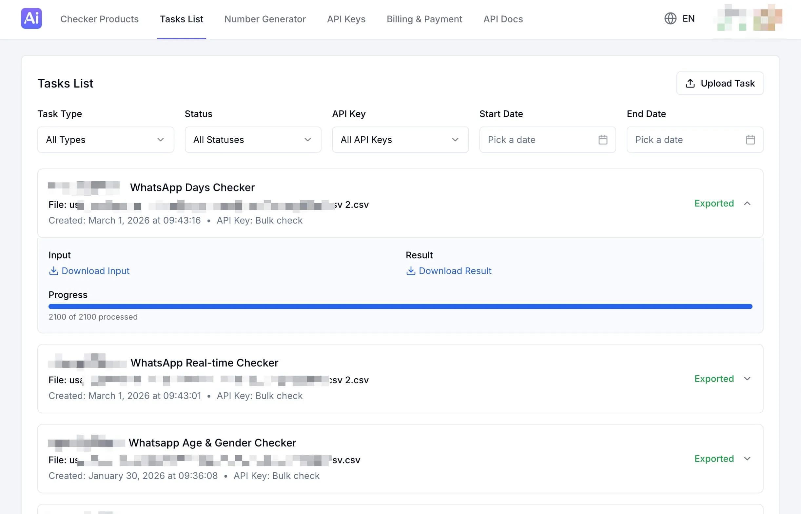Open the Billing & Payment page
The width and height of the screenshot is (801, 514).
[x=424, y=19]
